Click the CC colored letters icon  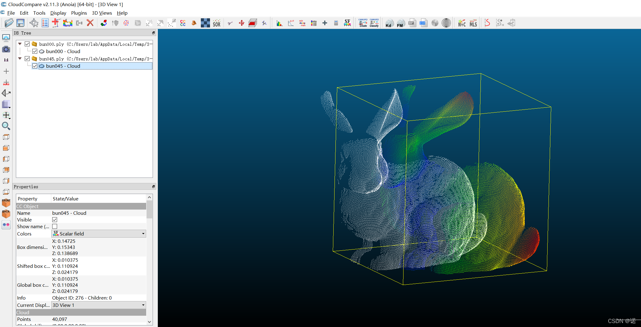click(x=183, y=23)
